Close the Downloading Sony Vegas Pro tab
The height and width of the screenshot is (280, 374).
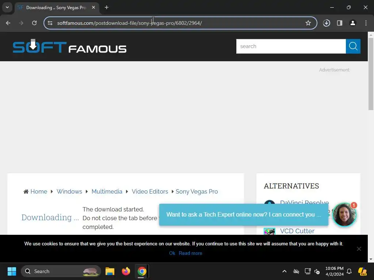(93, 7)
